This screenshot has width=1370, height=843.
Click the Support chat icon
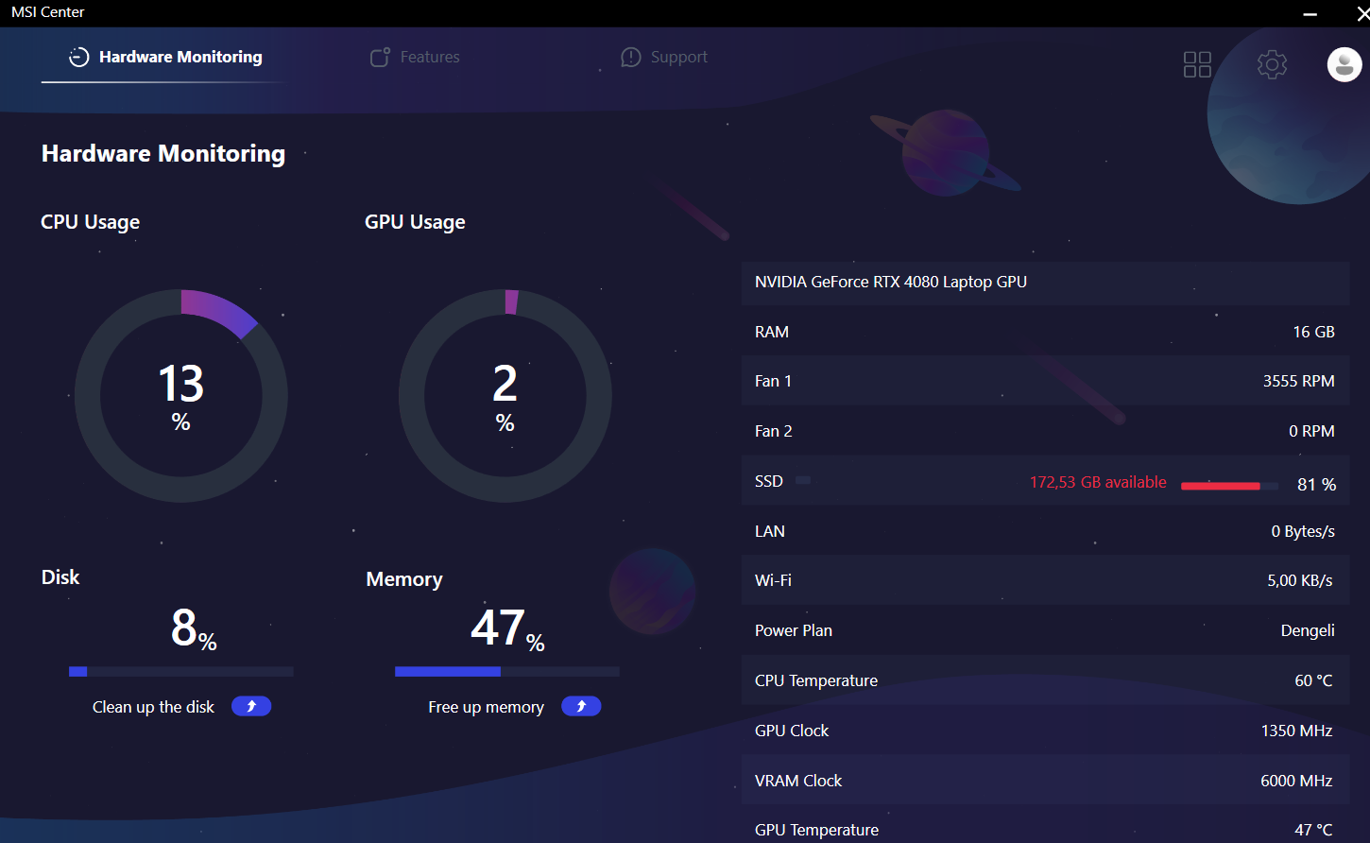tap(630, 58)
